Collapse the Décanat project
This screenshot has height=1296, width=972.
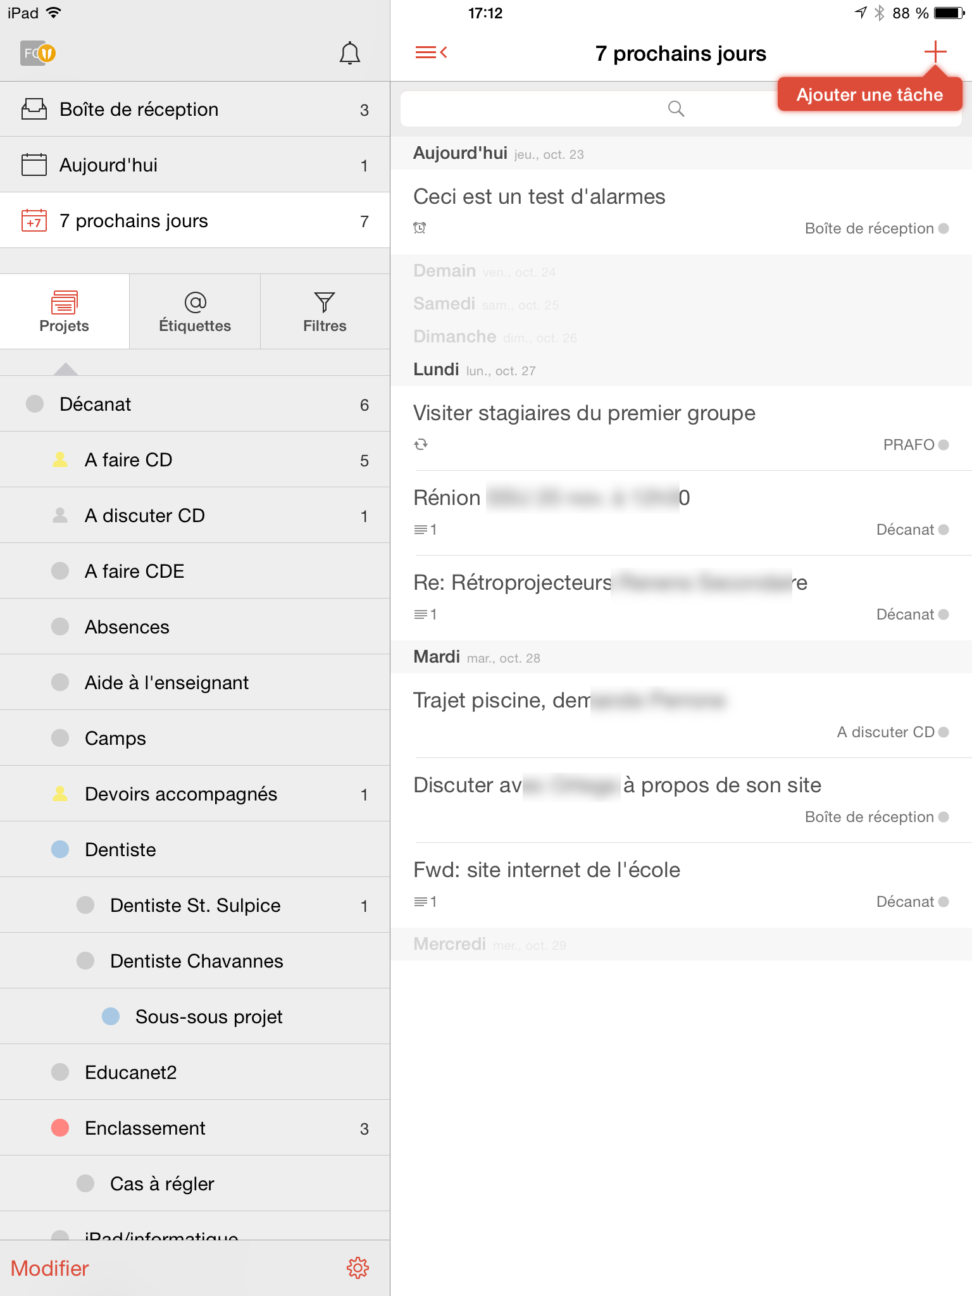[35, 404]
